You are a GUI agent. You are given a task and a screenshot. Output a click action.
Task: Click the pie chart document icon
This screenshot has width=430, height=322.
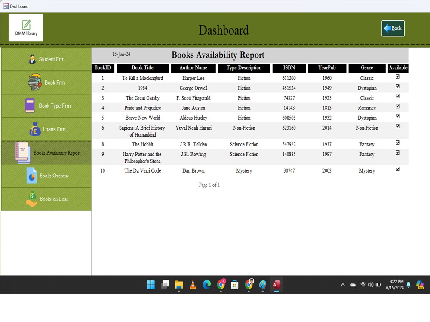point(31,176)
